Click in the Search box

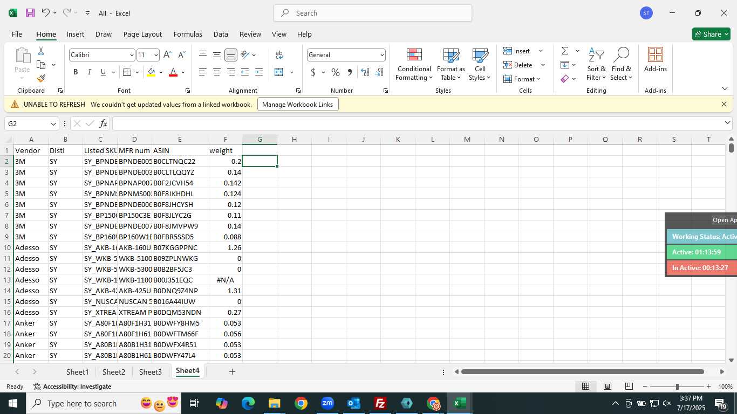[373, 13]
